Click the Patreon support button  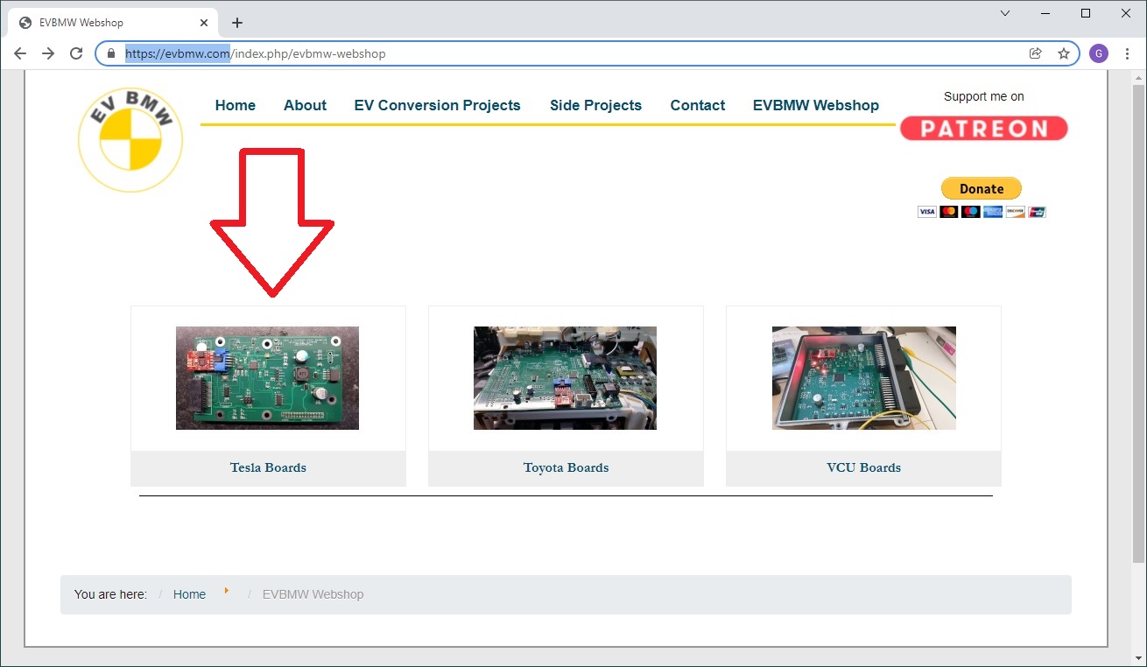point(983,129)
